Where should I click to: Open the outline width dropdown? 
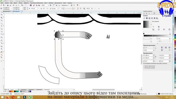click(58, 9)
